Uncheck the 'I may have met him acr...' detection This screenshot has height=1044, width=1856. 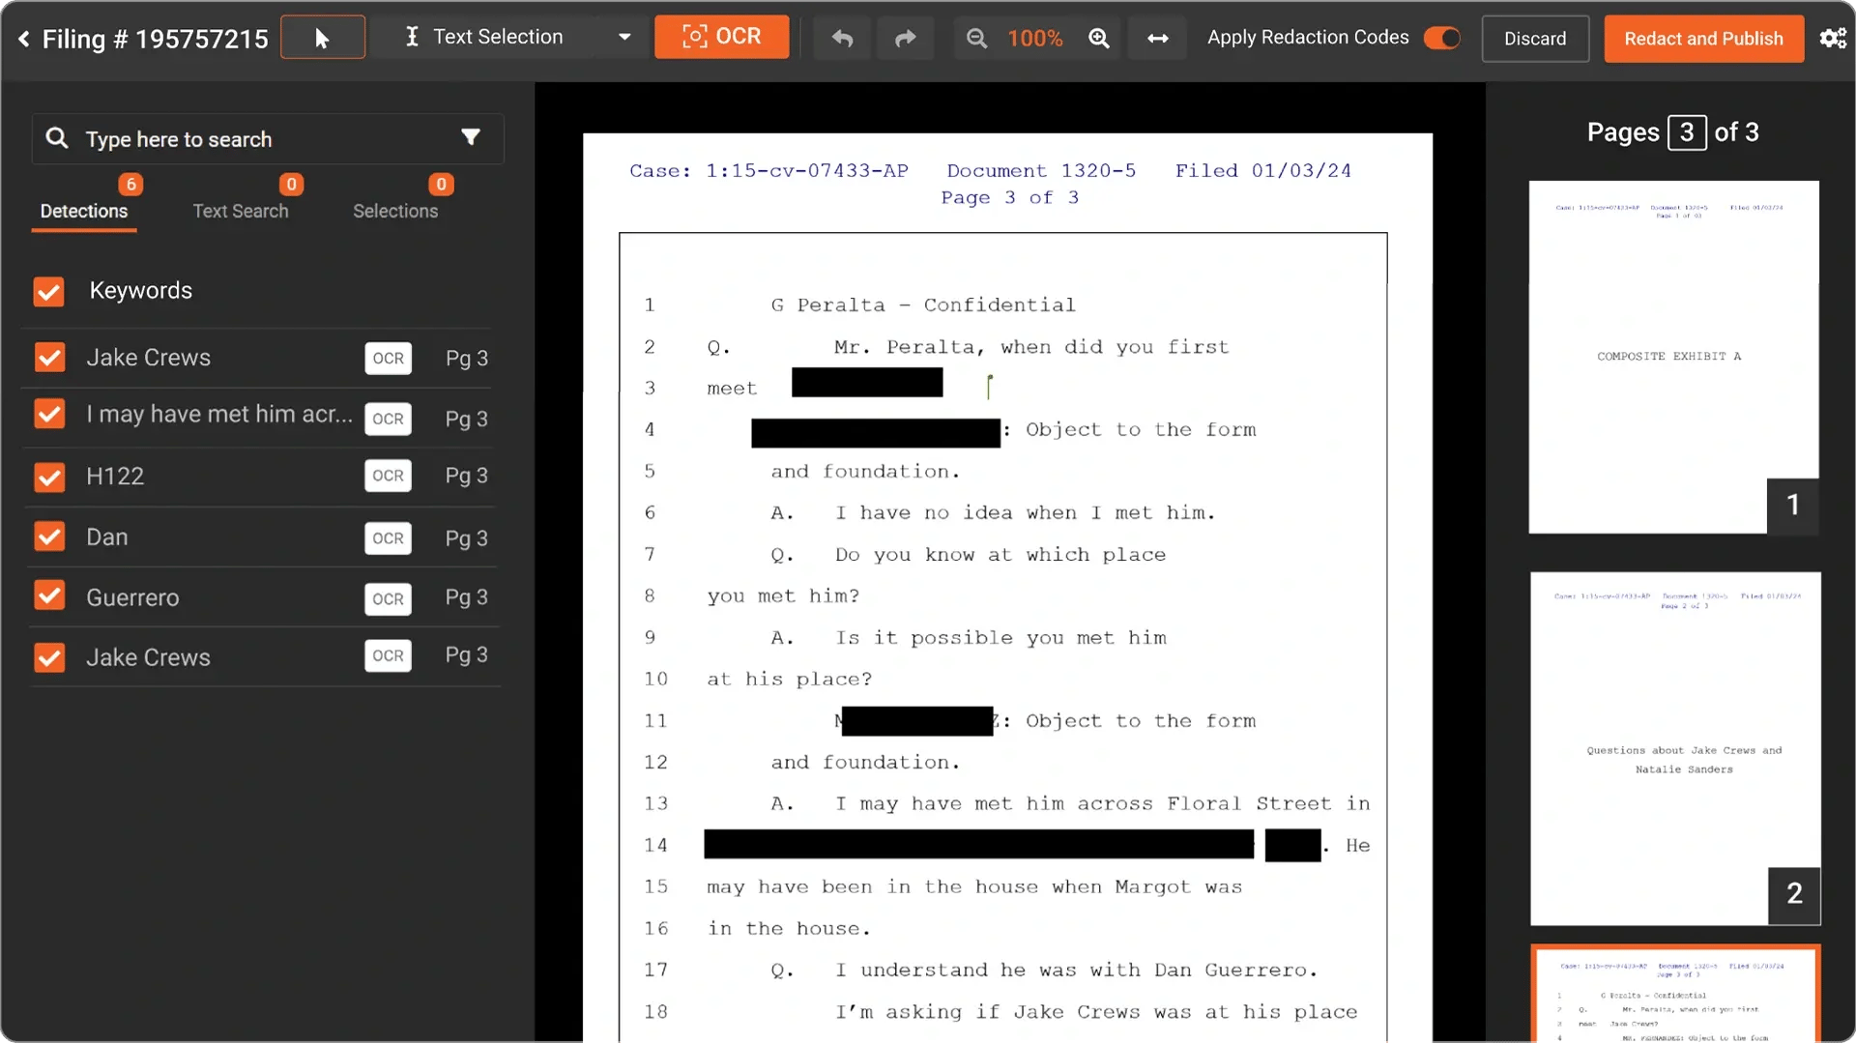click(x=49, y=415)
